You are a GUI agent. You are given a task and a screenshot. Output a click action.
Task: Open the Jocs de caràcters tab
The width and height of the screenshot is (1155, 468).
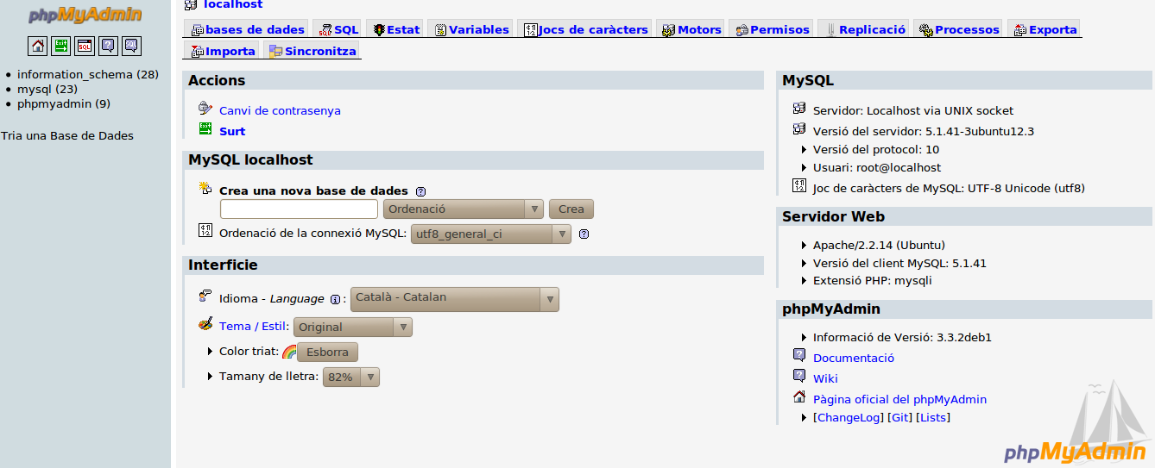pyautogui.click(x=586, y=29)
